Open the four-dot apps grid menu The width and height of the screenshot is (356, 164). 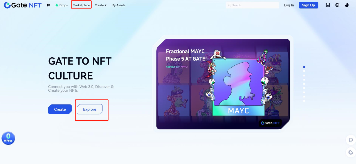[48, 5]
